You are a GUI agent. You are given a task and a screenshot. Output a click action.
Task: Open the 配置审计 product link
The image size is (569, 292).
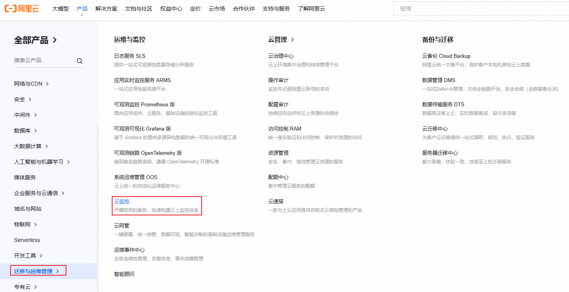pyautogui.click(x=278, y=104)
